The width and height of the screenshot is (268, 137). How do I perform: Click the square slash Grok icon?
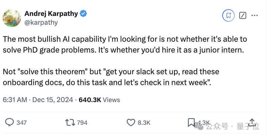pyautogui.click(x=243, y=16)
